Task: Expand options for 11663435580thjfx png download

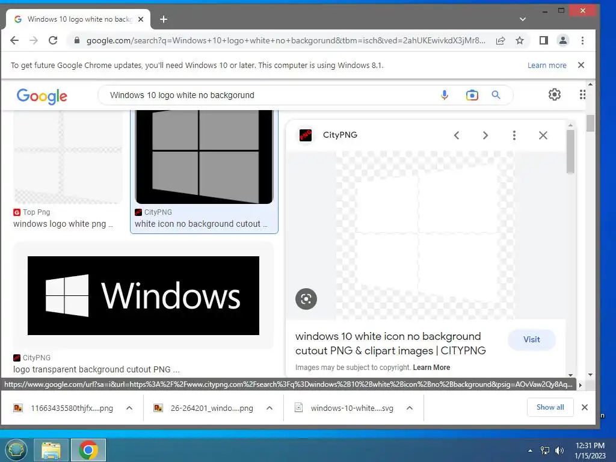Action: tap(129, 408)
